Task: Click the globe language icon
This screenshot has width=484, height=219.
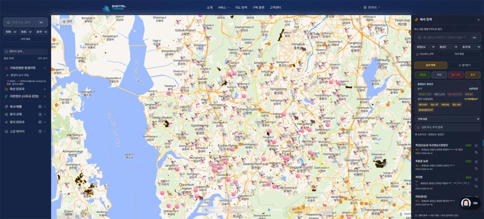Action: pyautogui.click(x=365, y=7)
